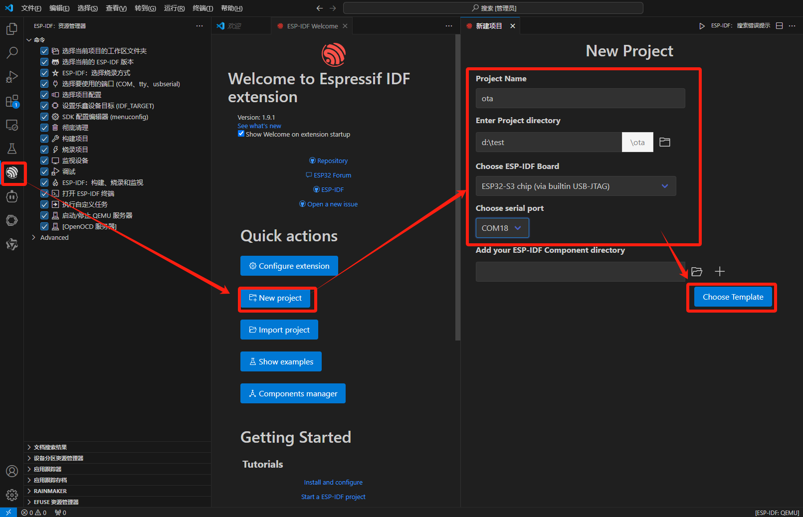This screenshot has height=517, width=803.
Task: Open the ports forwarded status item
Action: (x=60, y=513)
